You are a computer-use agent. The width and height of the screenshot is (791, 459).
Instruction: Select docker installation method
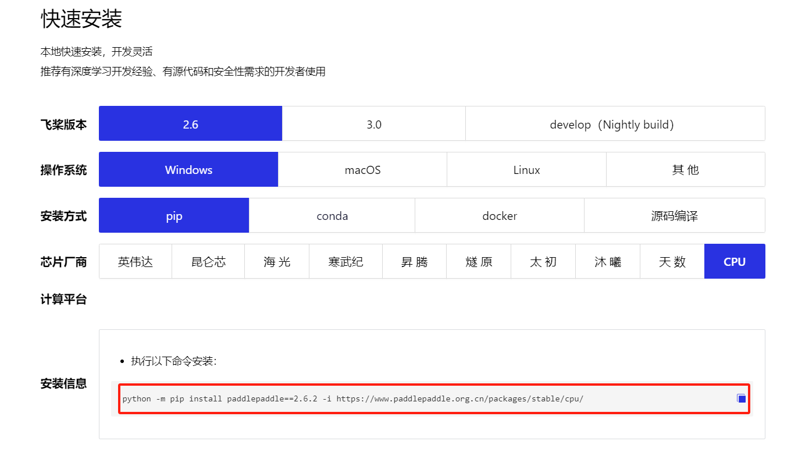[500, 215]
